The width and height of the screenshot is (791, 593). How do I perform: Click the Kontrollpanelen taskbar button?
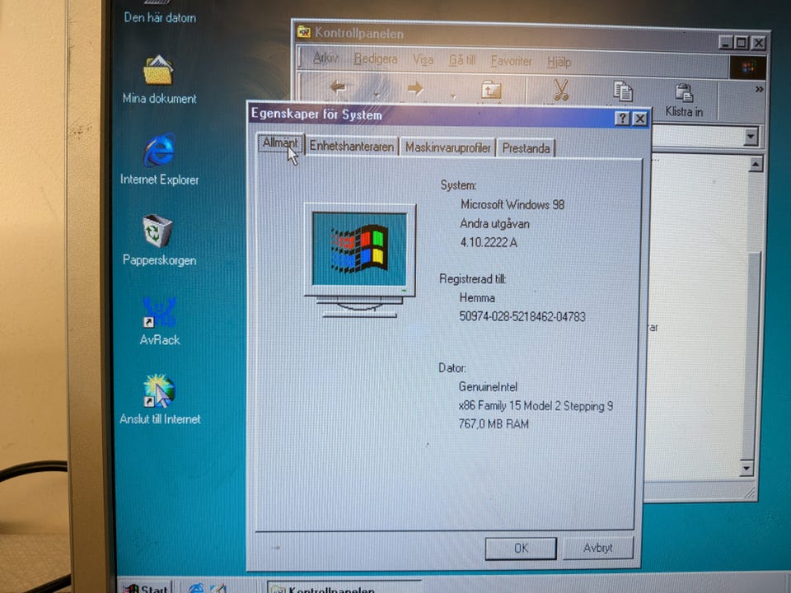(x=343, y=587)
